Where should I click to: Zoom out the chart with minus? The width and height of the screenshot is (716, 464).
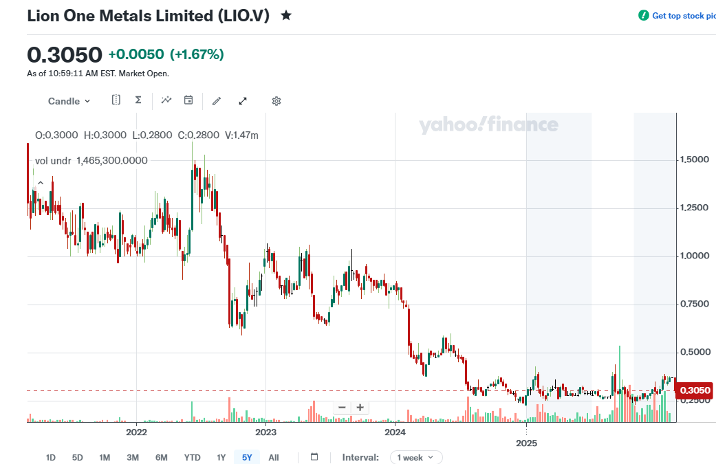point(342,407)
